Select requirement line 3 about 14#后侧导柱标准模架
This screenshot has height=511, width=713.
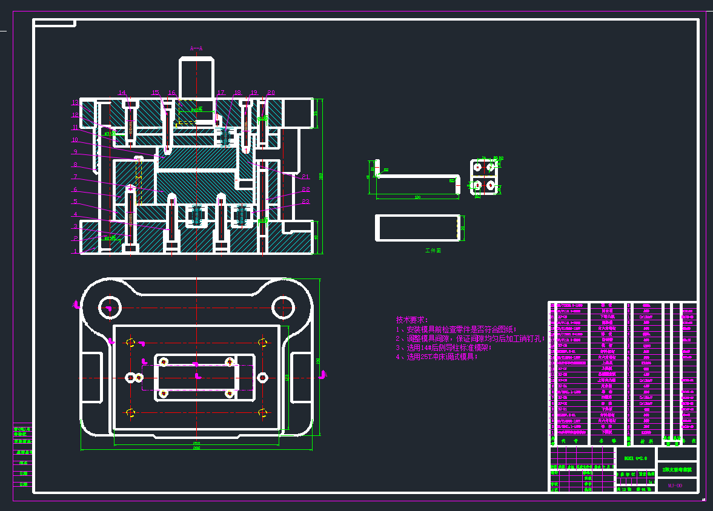coord(444,348)
